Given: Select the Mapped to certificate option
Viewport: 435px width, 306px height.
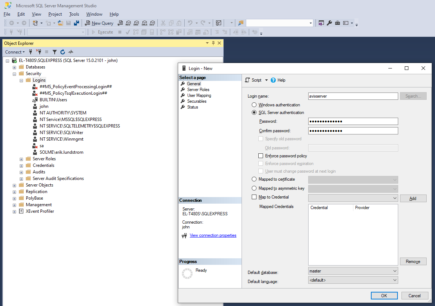Looking at the screenshot, I should [x=254, y=179].
